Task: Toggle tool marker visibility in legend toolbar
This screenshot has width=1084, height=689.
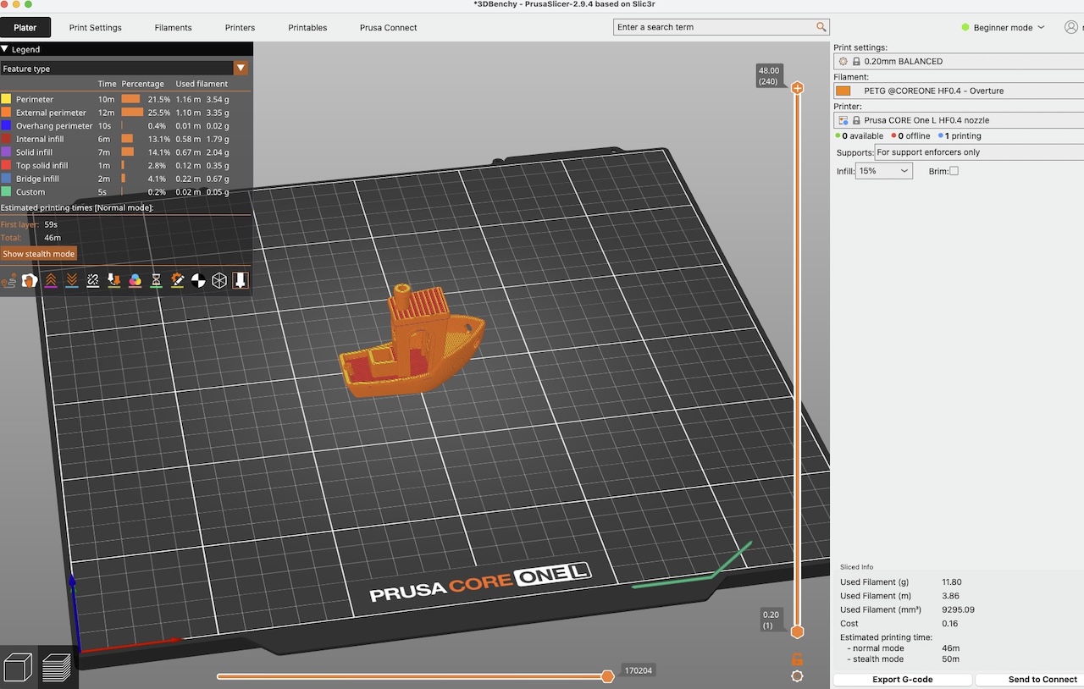Action: [241, 280]
